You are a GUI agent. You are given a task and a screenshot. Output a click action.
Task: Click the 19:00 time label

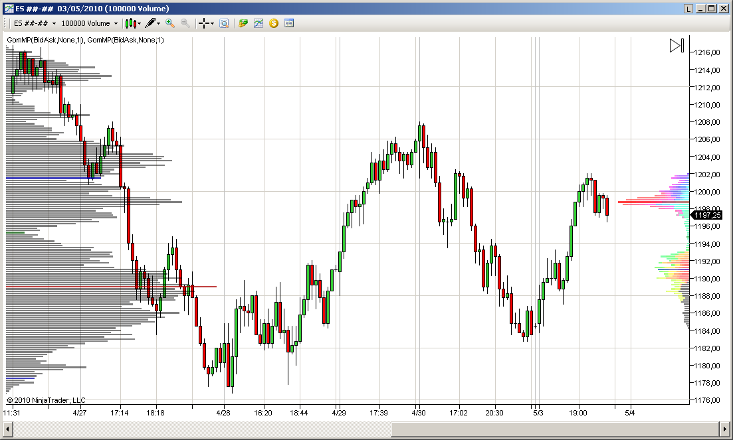click(578, 413)
